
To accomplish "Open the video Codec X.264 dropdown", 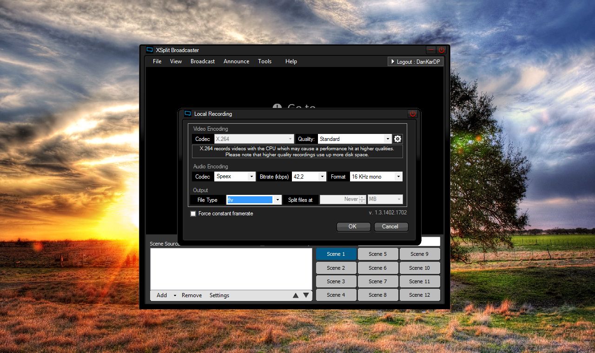I will click(254, 139).
